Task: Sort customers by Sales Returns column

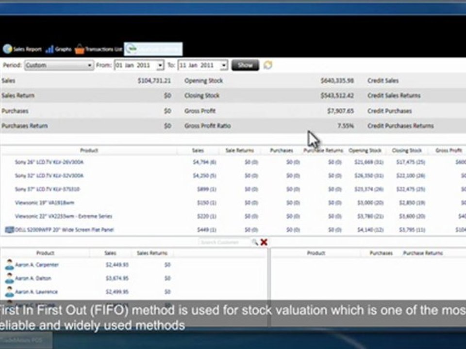Action: (x=152, y=253)
